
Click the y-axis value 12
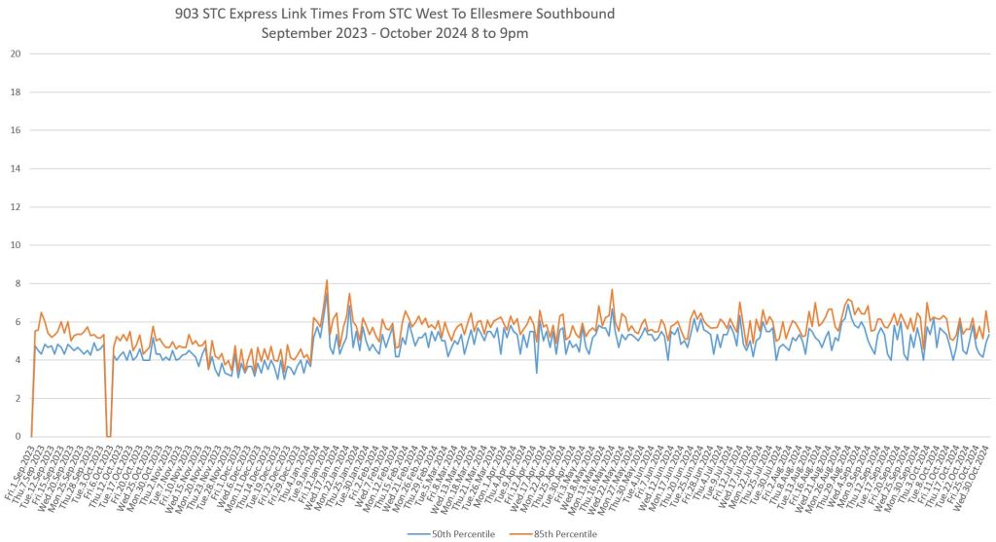click(15, 207)
